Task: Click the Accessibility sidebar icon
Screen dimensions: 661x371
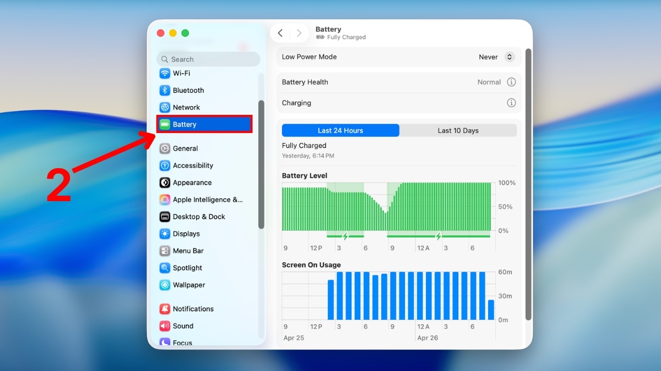Action: [165, 165]
